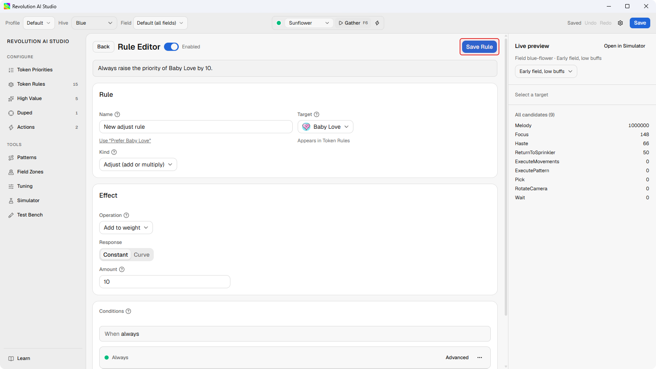Click the Save Rule button
This screenshot has height=369, width=656.
click(479, 47)
